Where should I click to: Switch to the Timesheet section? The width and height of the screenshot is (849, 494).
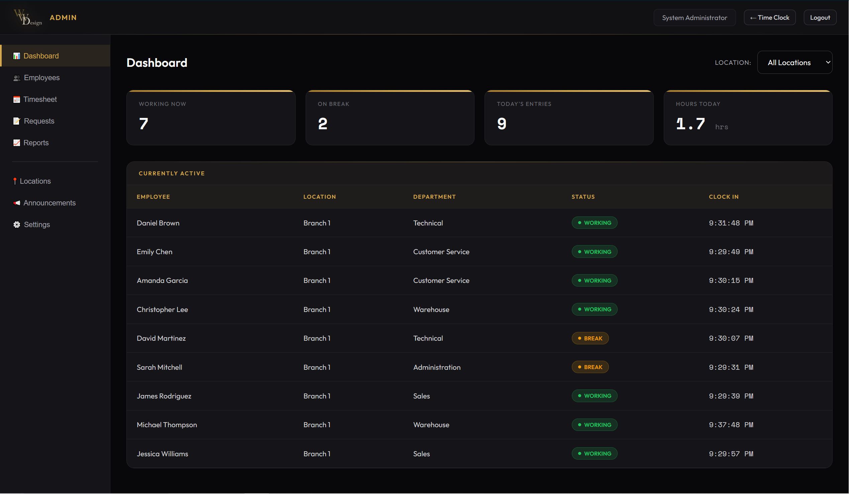tap(40, 99)
